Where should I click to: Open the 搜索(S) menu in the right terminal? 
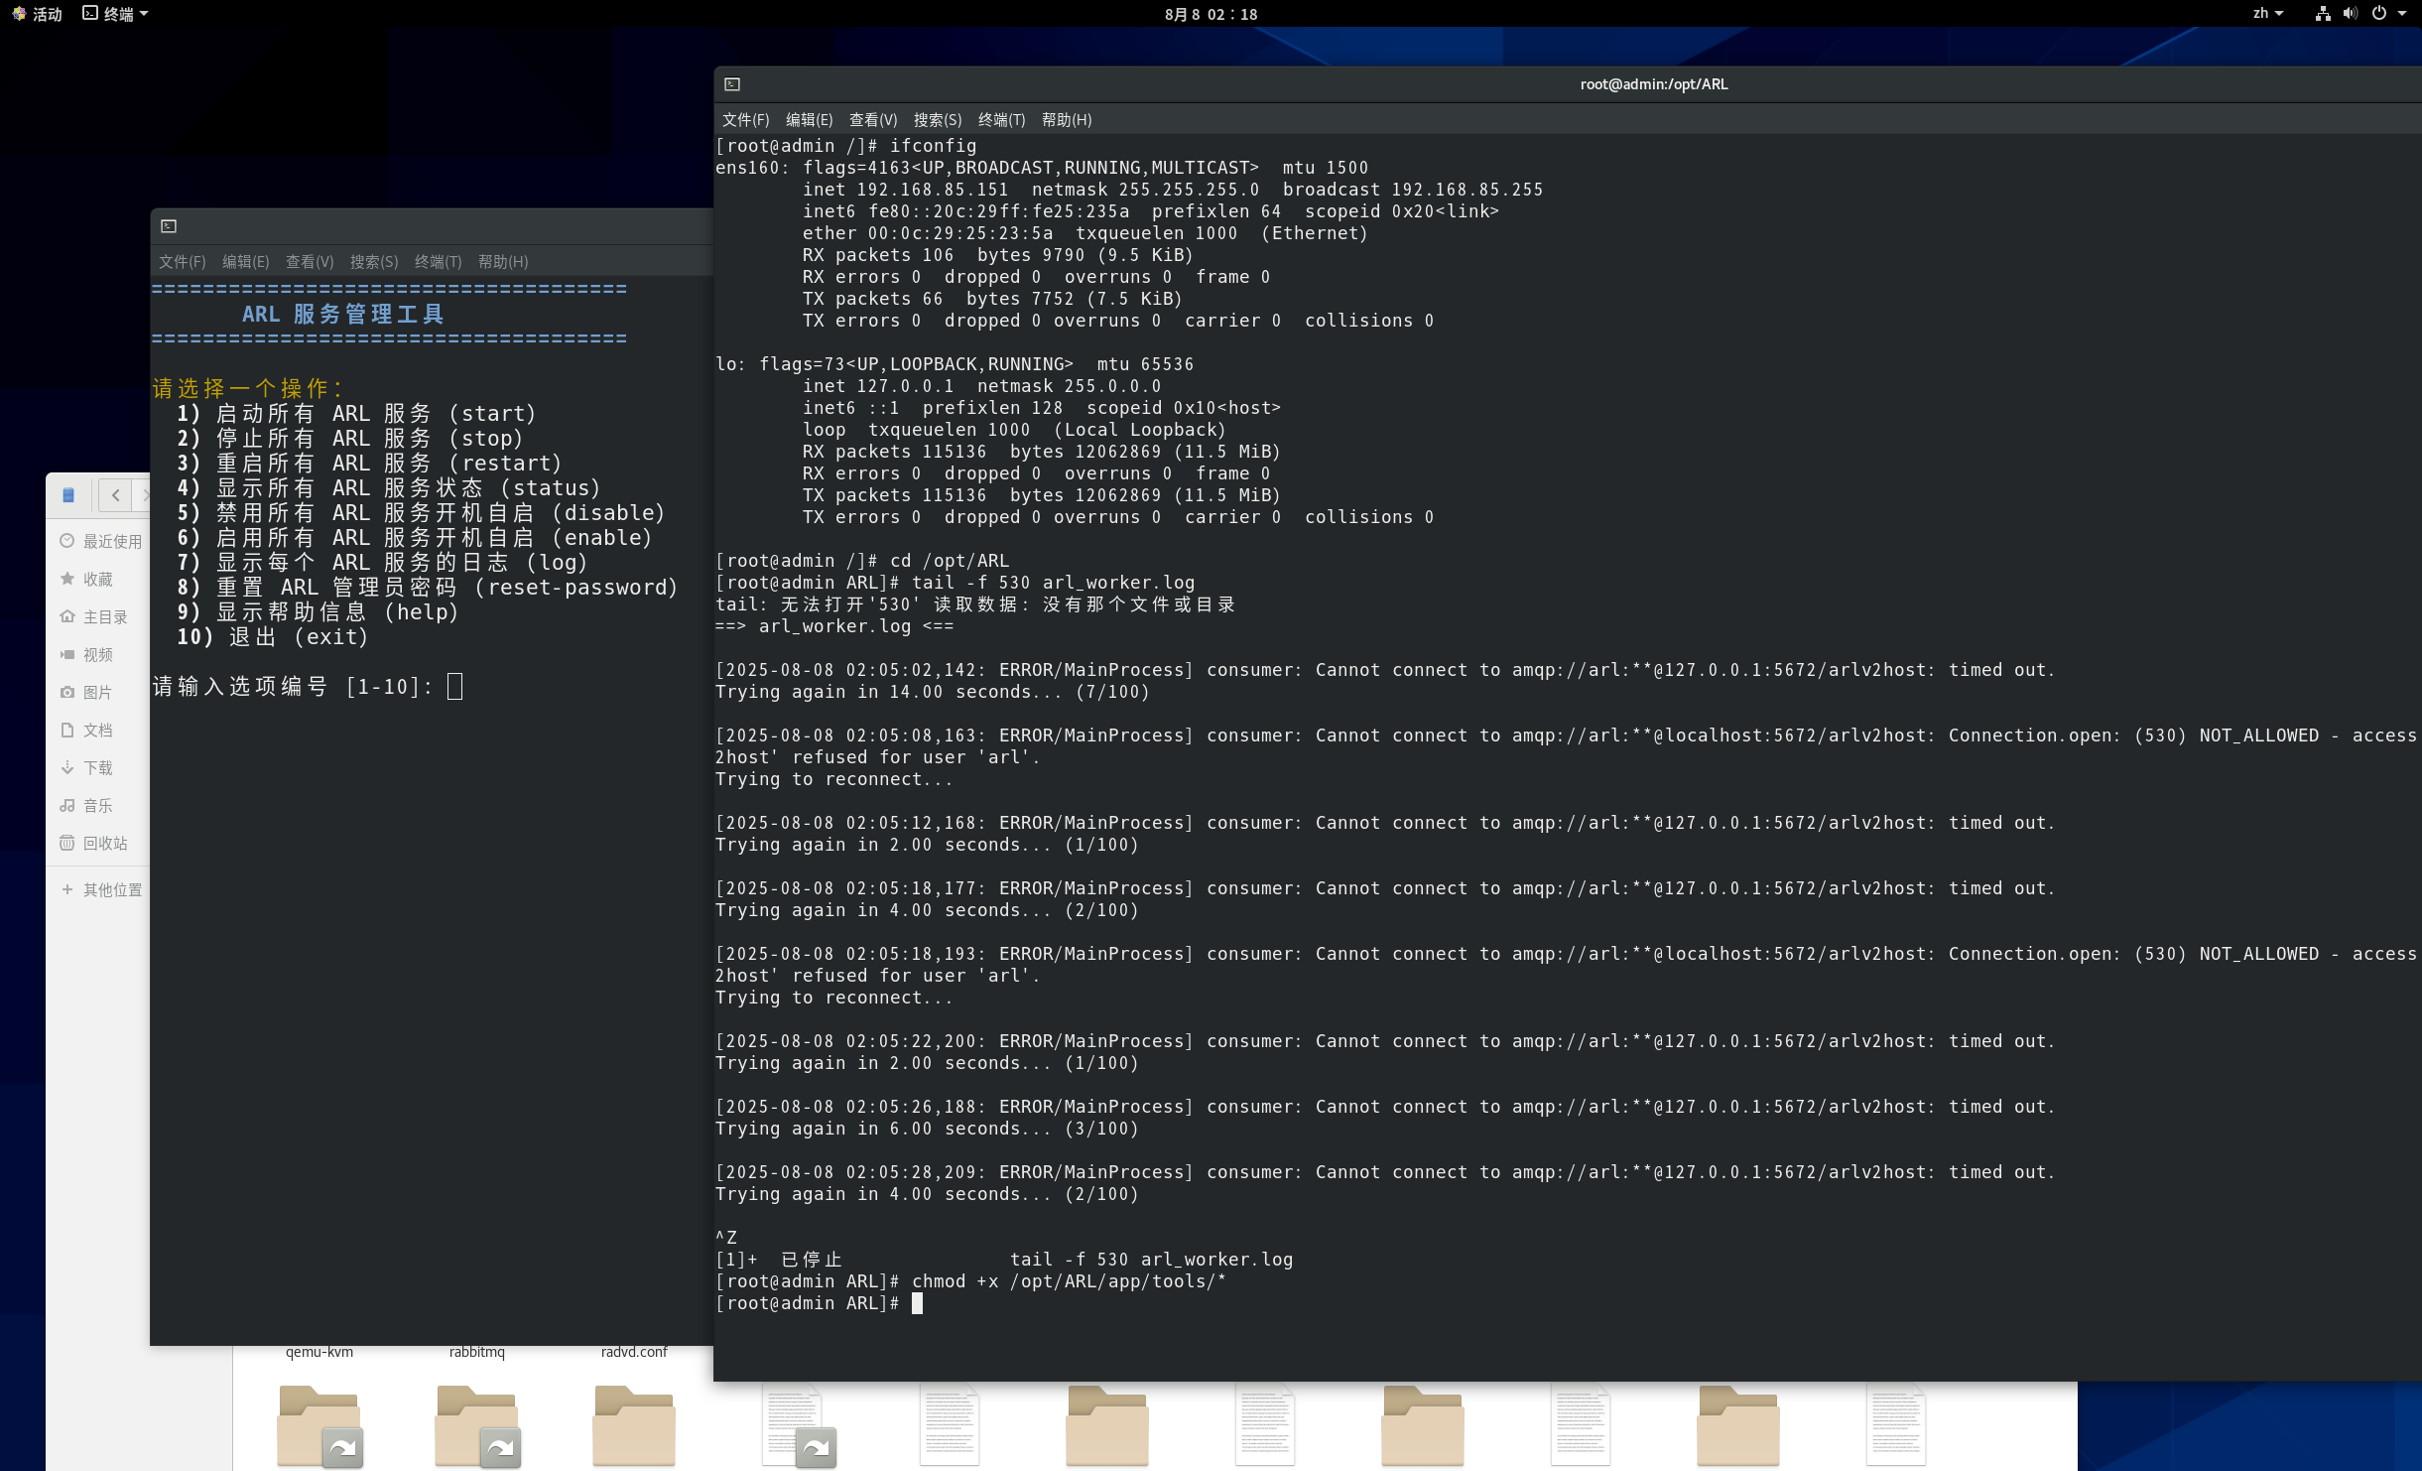pyautogui.click(x=937, y=120)
